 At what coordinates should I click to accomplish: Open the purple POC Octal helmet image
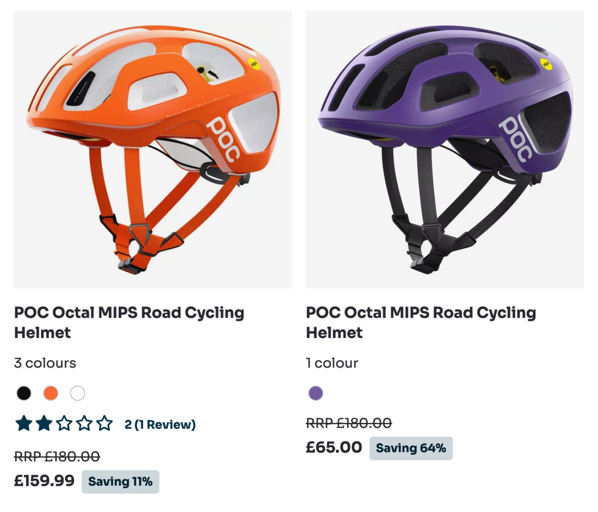pyautogui.click(x=445, y=149)
